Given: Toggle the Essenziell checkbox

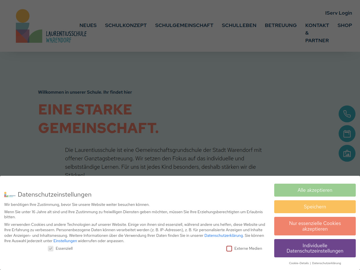Looking at the screenshot, I should tap(51, 249).
